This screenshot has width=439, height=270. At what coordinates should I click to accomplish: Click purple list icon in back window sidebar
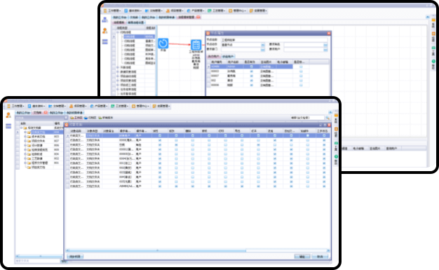tap(104, 42)
